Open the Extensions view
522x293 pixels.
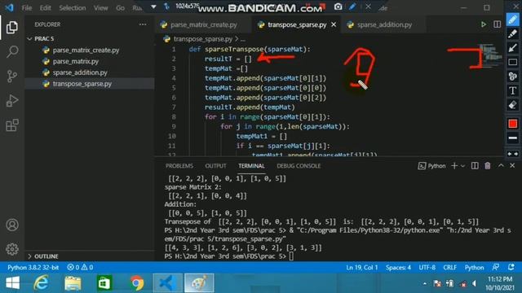(12, 125)
